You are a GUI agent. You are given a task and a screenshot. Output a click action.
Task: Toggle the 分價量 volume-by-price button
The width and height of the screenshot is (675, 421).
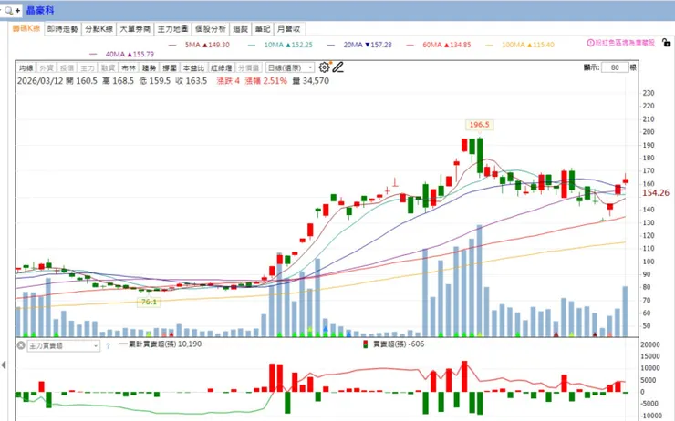pos(249,68)
